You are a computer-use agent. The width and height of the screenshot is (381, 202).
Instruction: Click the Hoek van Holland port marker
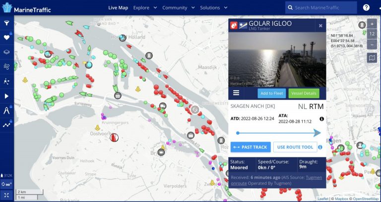pyautogui.click(x=123, y=38)
